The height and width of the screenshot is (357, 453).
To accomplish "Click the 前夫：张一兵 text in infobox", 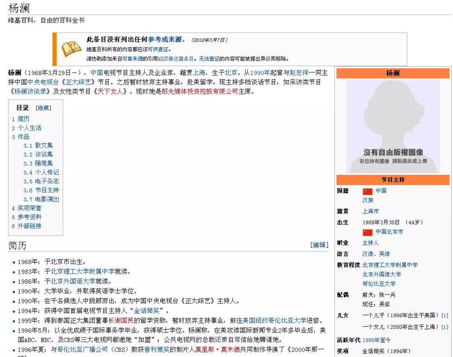I will (x=379, y=295).
